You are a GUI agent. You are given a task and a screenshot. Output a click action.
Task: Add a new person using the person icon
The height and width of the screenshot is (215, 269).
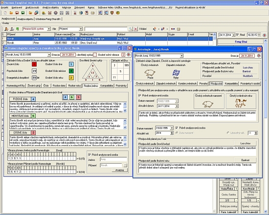pyautogui.click(x=6, y=29)
